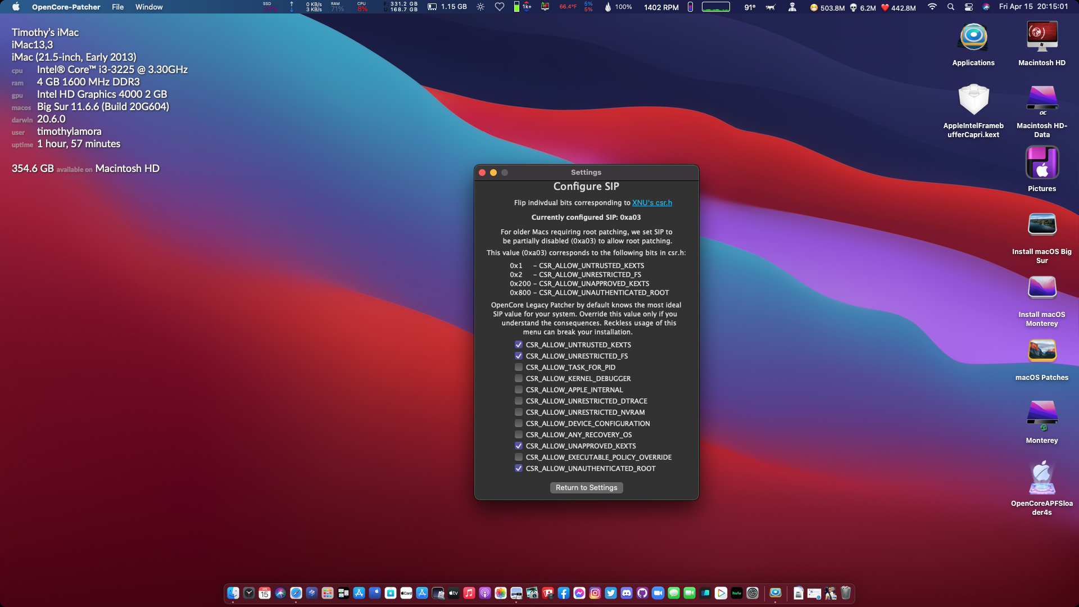Check CSR_ALLOW_EXECUTABLE_POLICY_OVERRIDE

(x=519, y=457)
